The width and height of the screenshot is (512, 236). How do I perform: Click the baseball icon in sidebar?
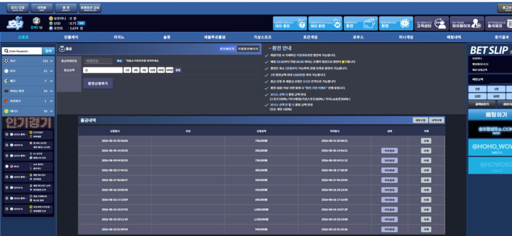(x=6, y=71)
